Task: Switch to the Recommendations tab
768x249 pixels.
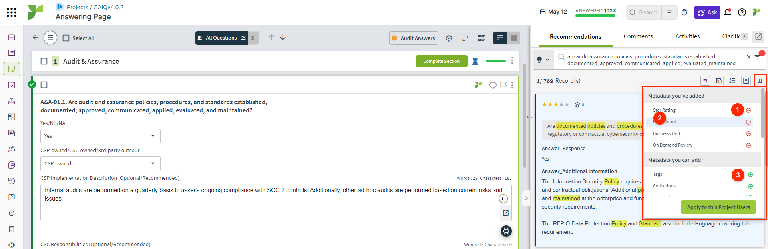Action: [575, 37]
